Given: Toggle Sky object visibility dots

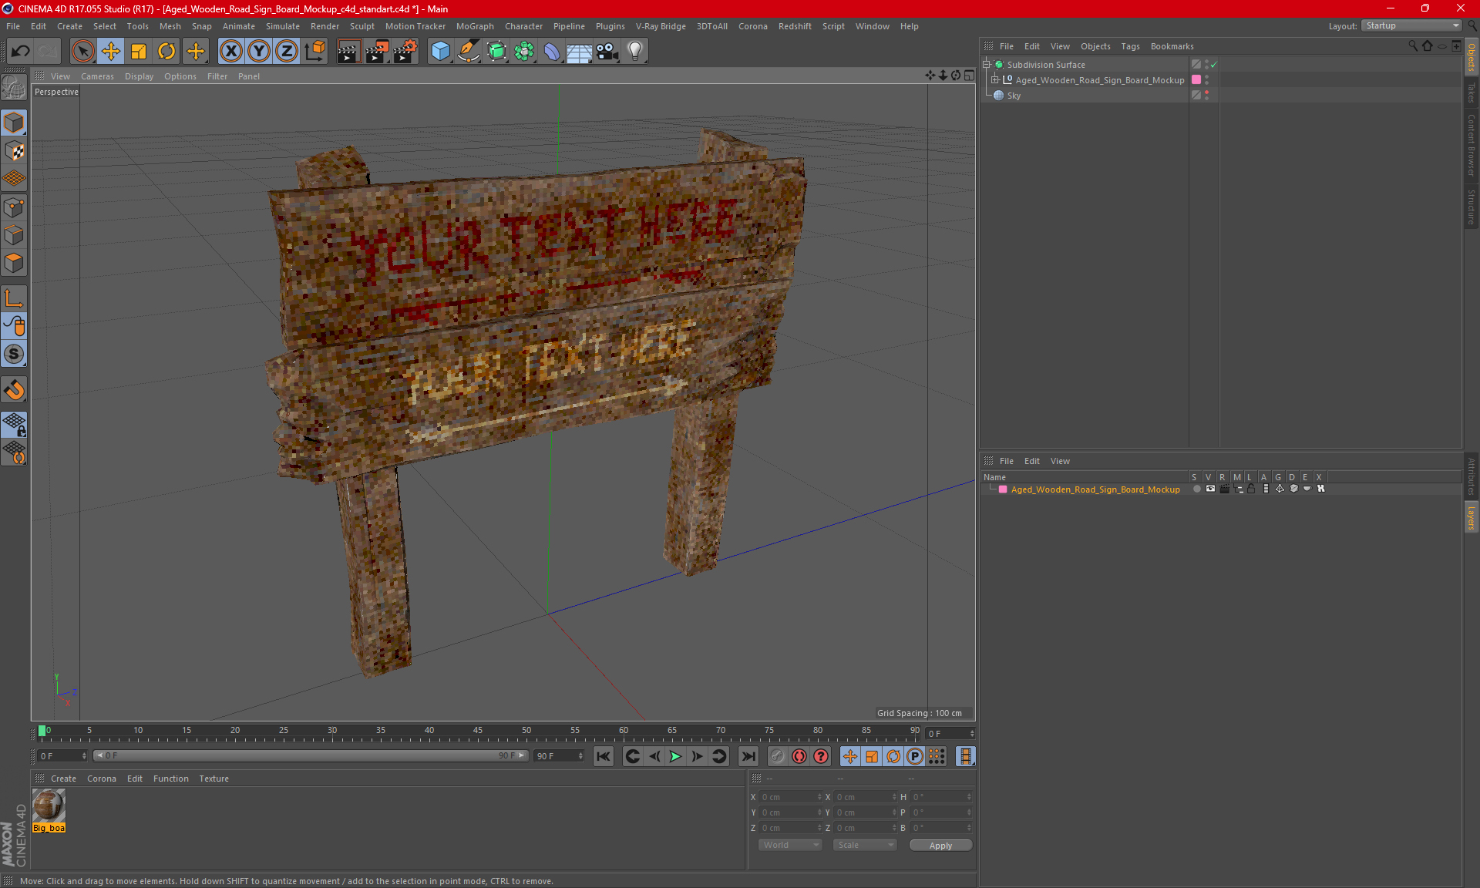Looking at the screenshot, I should (x=1206, y=95).
